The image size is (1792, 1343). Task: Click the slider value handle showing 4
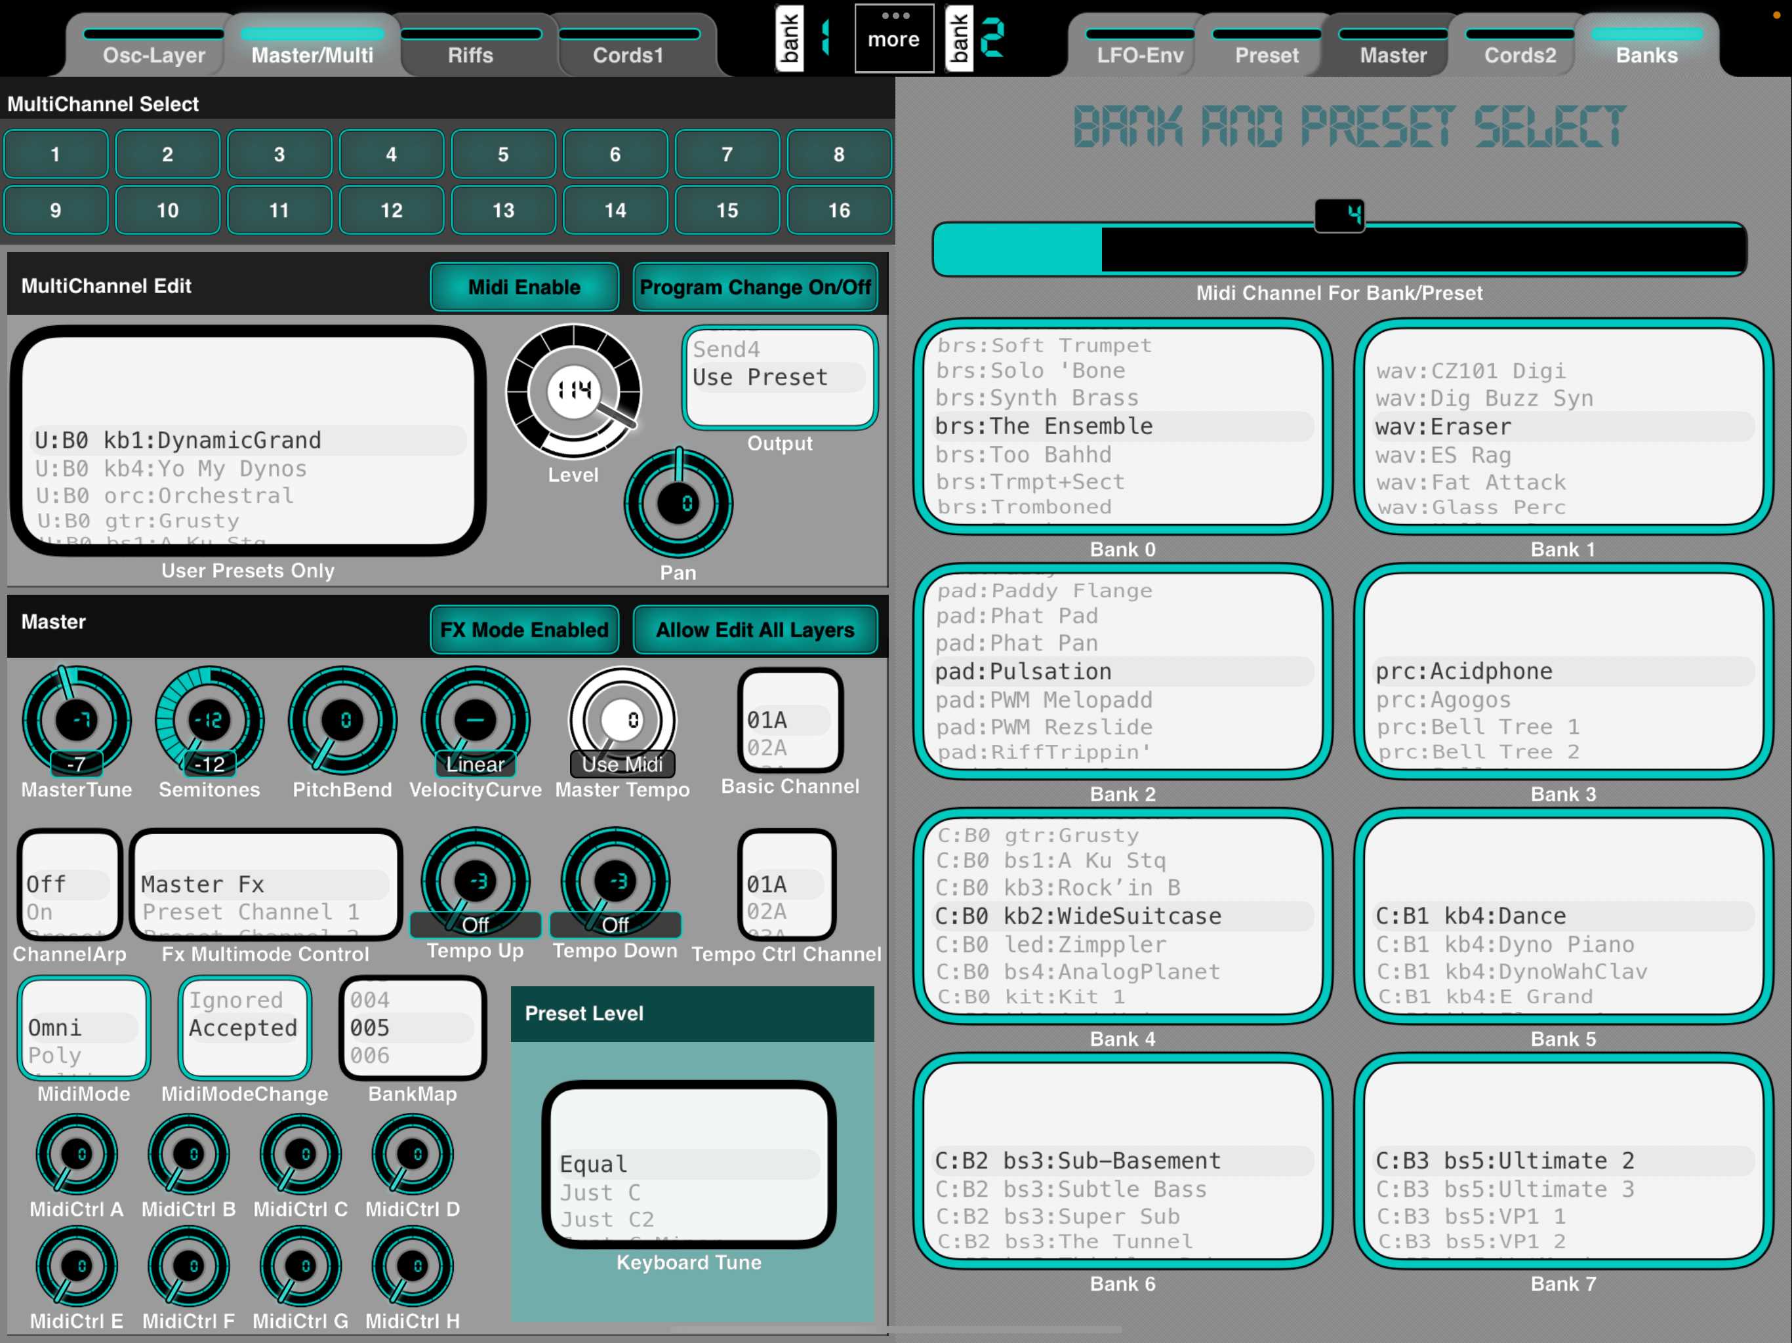(x=1339, y=216)
